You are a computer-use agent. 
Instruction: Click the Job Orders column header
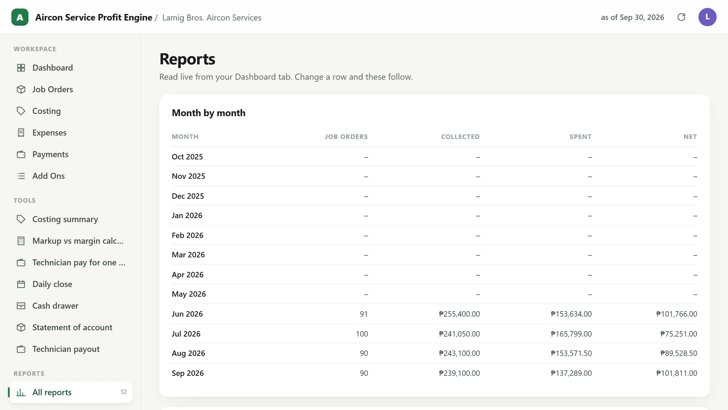click(x=346, y=137)
